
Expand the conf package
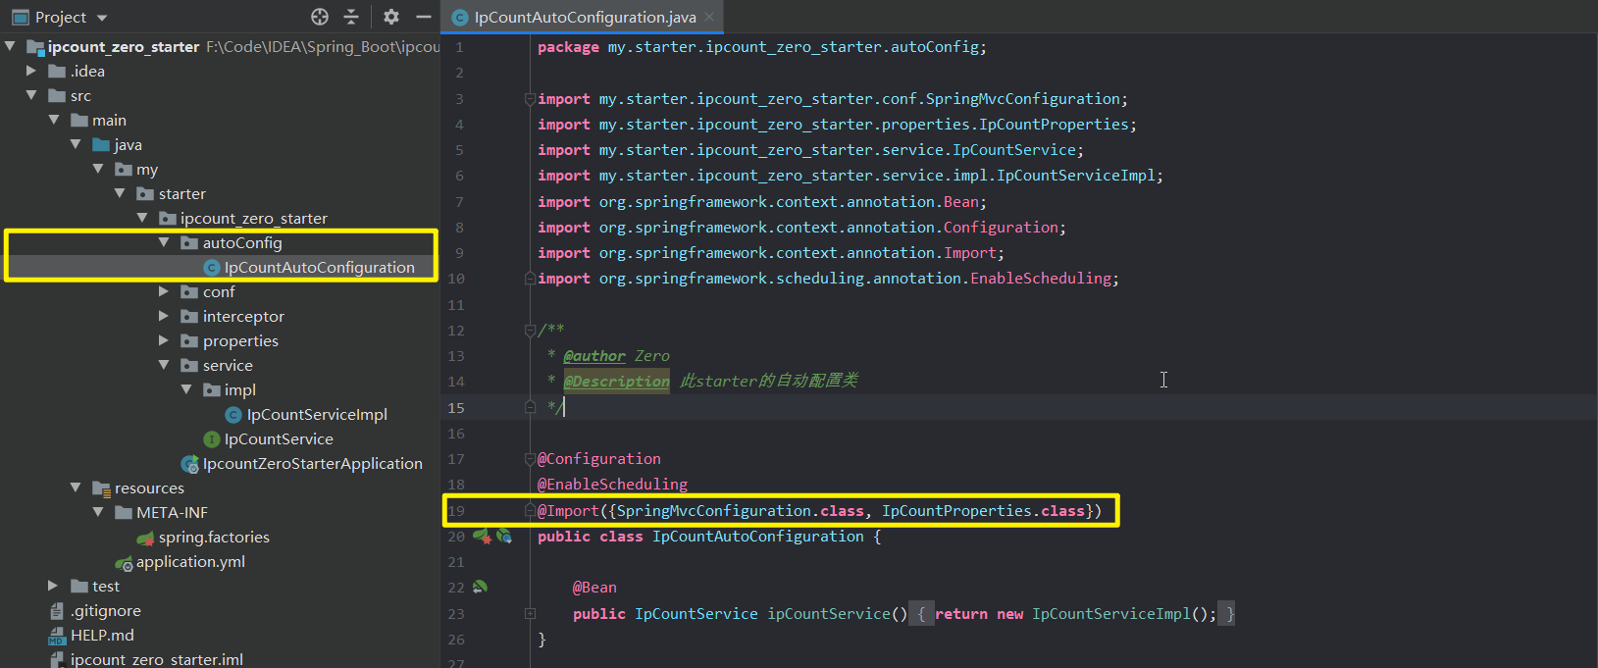(164, 291)
